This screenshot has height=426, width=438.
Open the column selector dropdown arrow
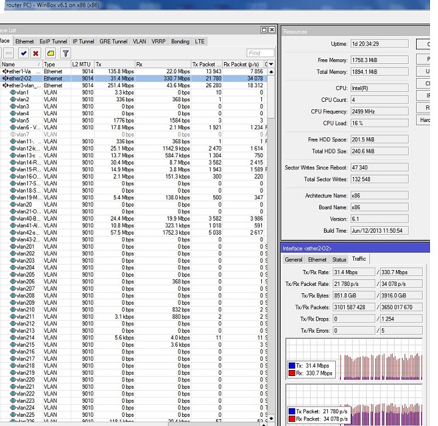271,64
